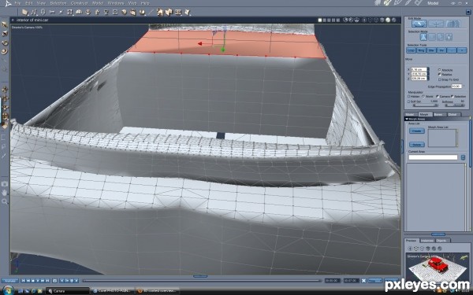Select the Model room wrench icon
Image resolution: width=473 pixels, height=295 pixels.
pos(388,3)
